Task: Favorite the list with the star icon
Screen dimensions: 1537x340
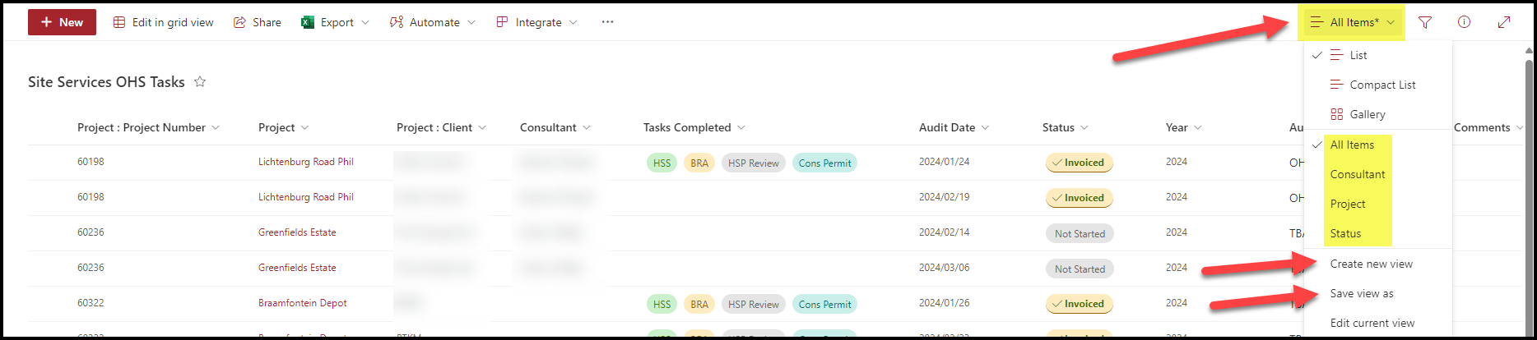Action: [x=200, y=81]
